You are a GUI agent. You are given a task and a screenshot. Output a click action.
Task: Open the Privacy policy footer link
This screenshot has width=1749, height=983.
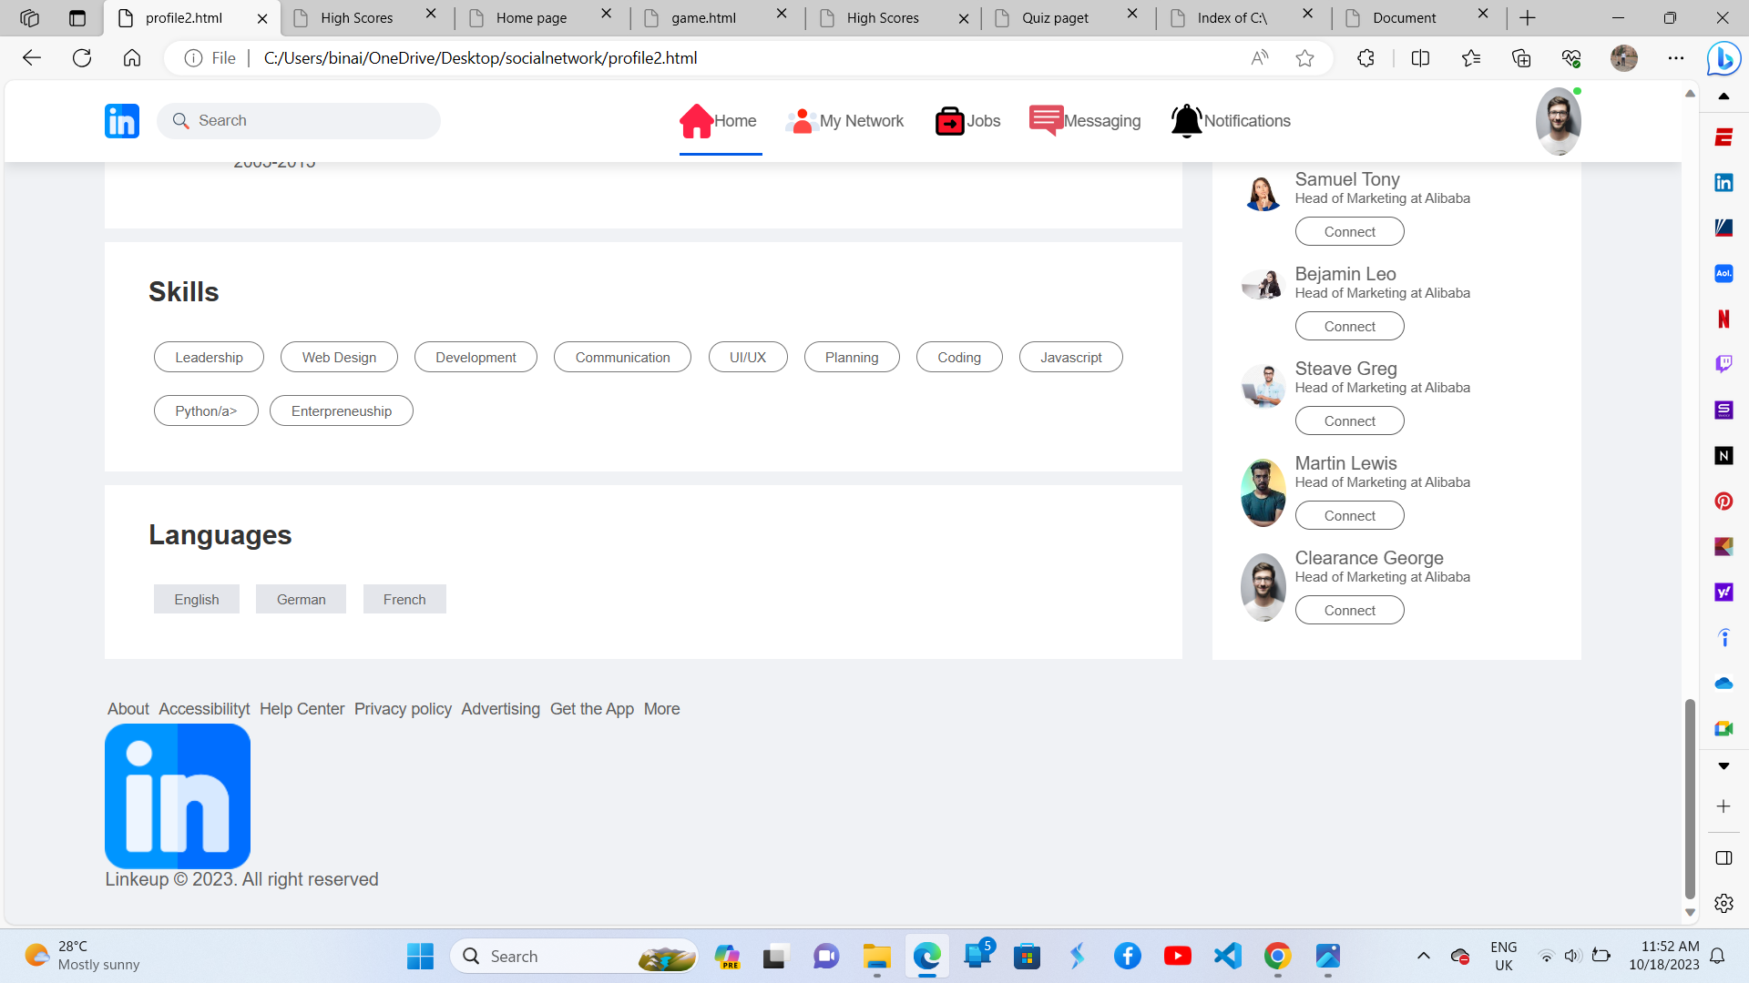coord(403,709)
